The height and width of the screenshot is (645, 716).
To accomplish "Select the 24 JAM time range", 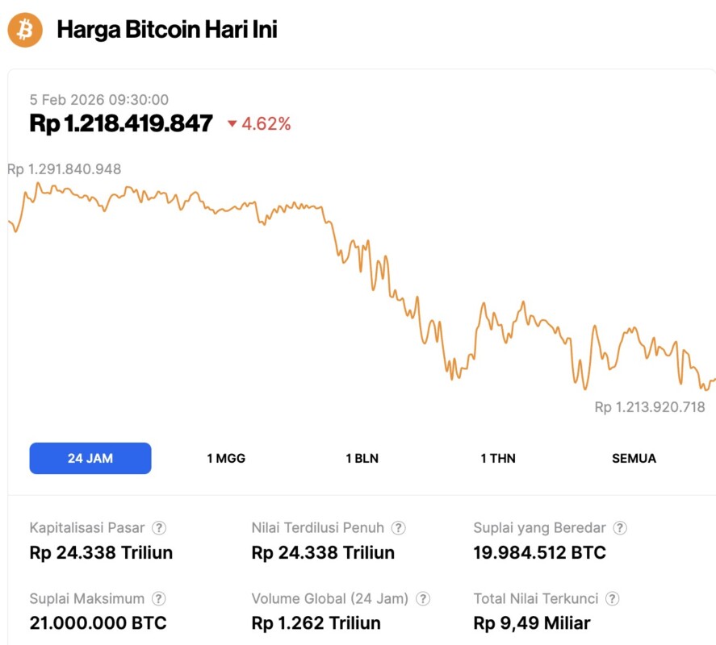I will tap(90, 458).
